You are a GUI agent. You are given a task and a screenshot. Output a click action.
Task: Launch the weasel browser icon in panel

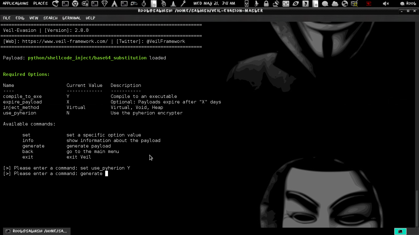tap(55, 4)
